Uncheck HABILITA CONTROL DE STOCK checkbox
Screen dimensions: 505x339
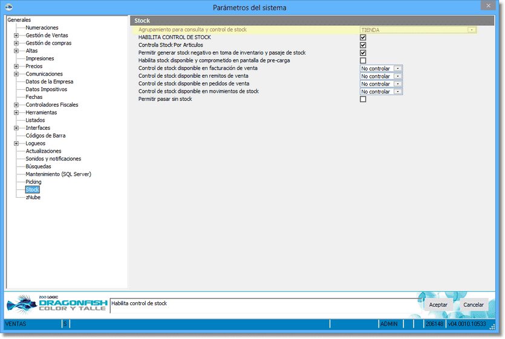click(x=363, y=37)
